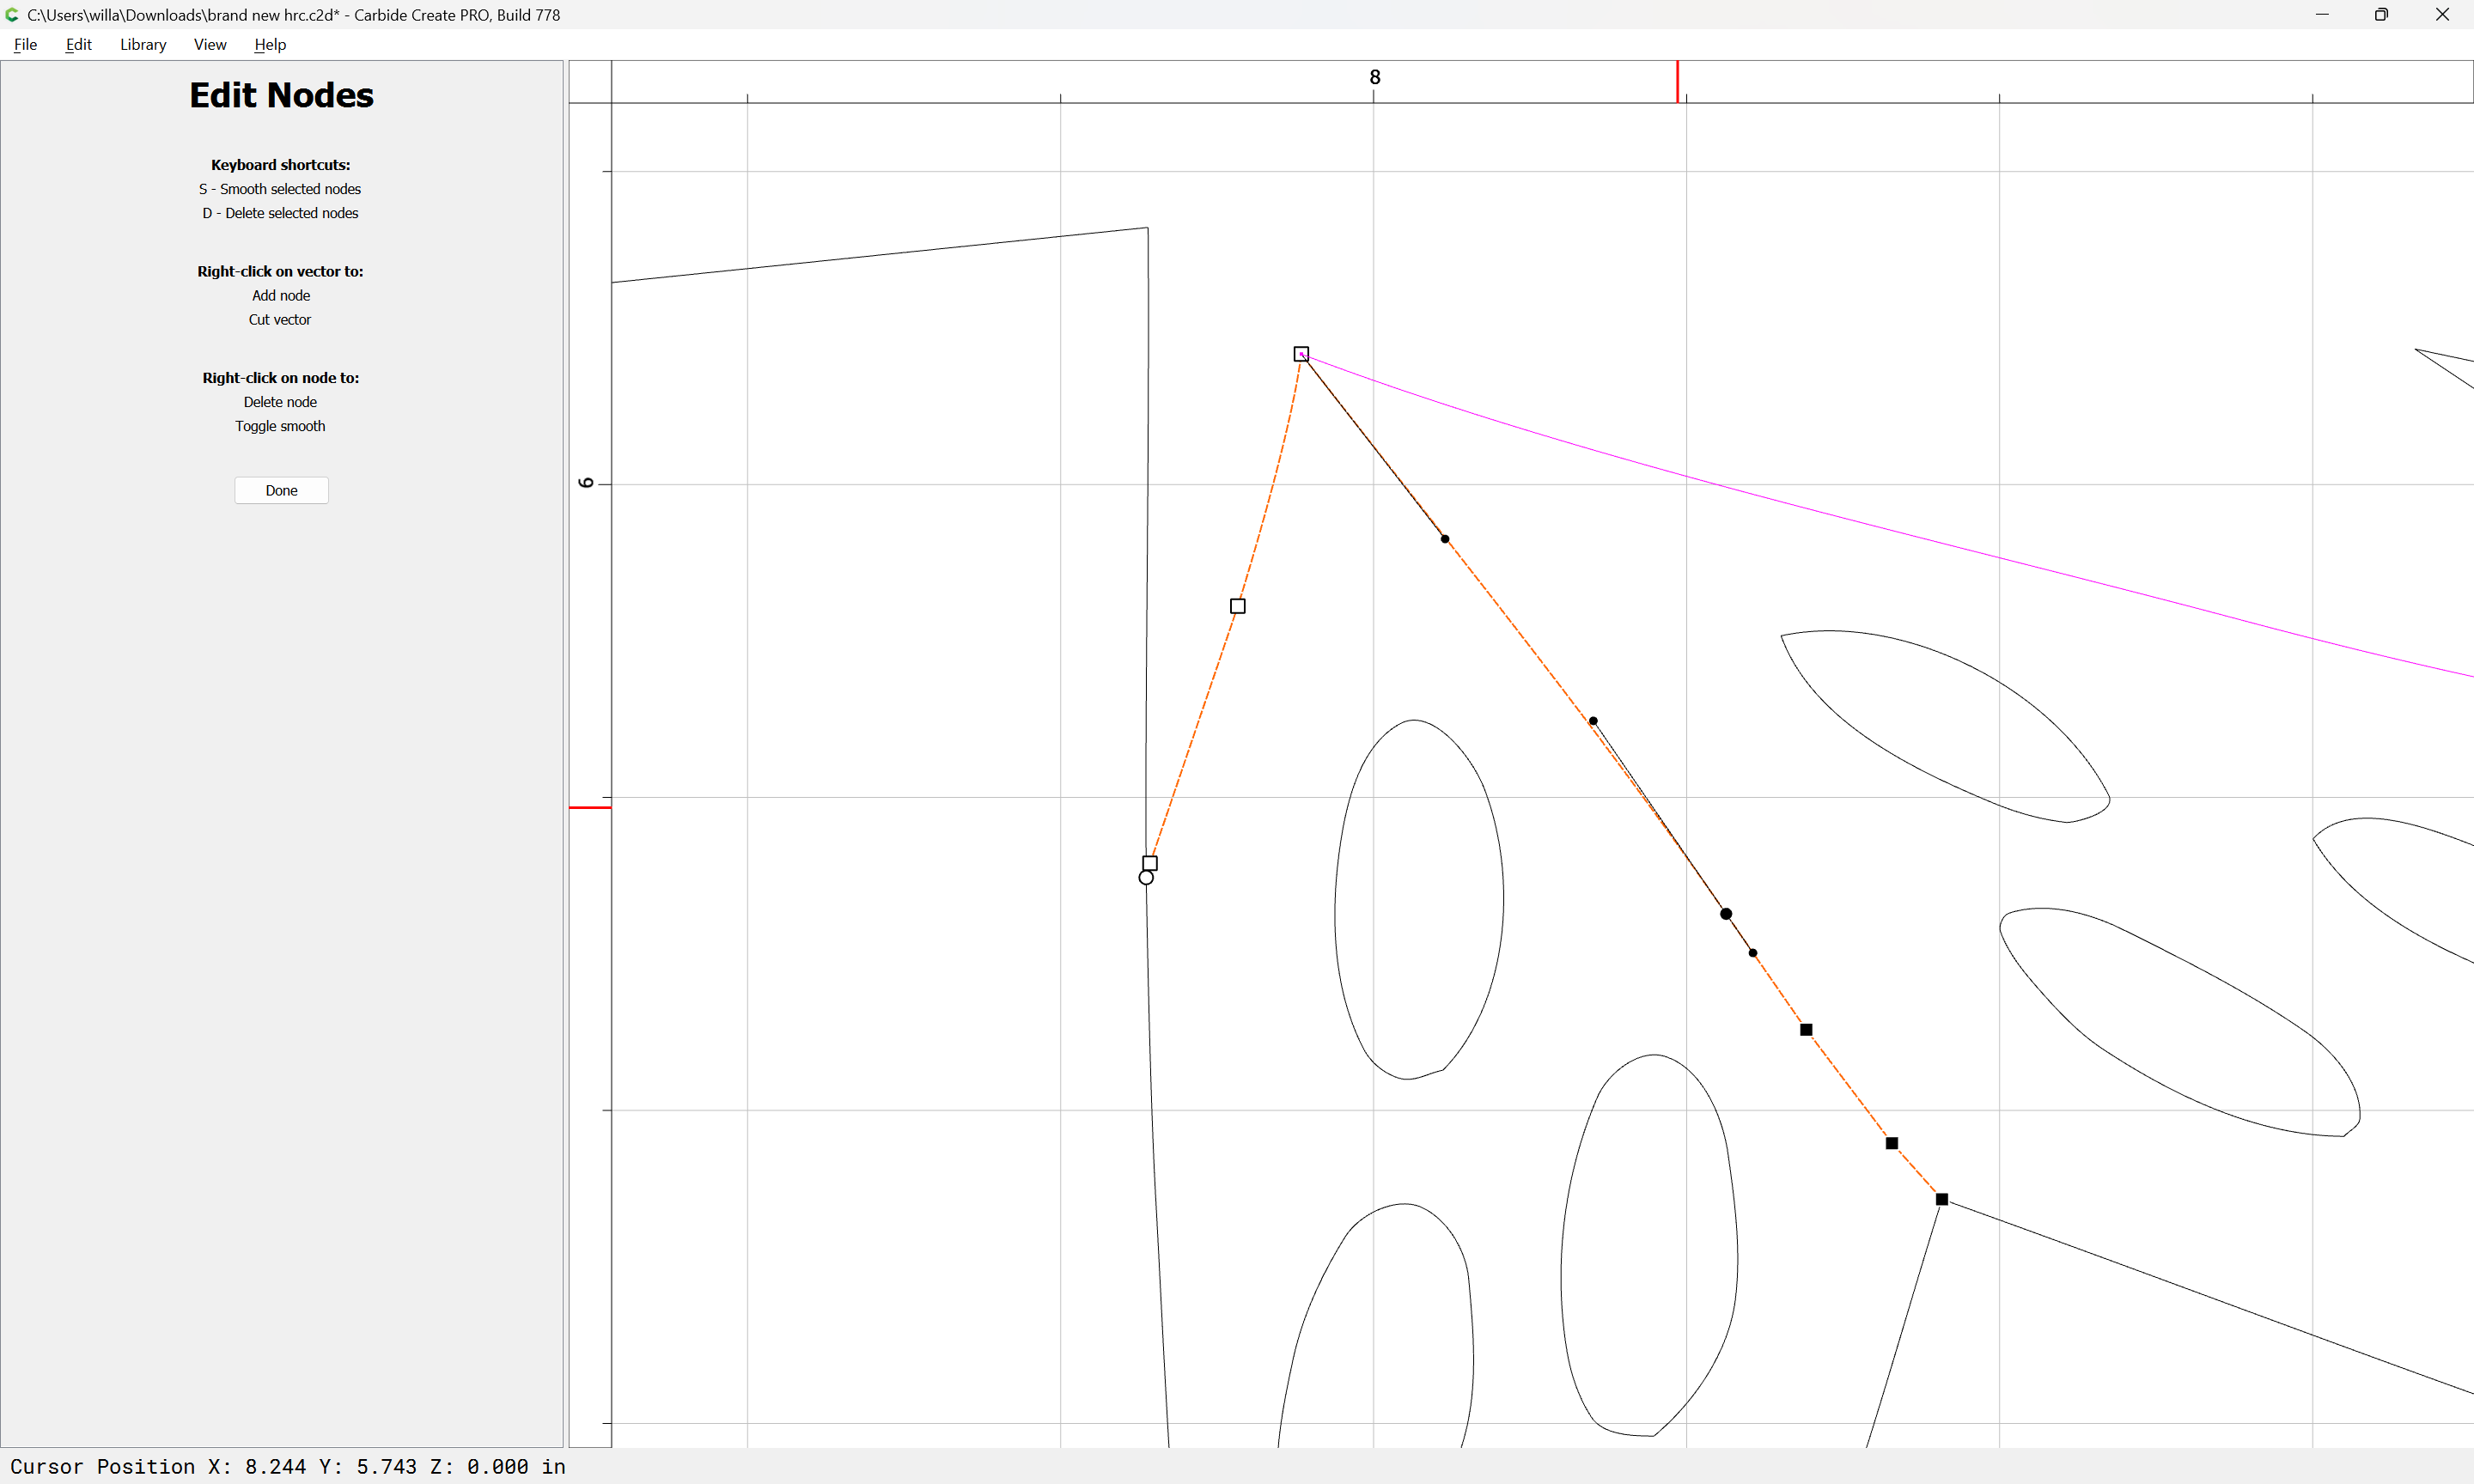Click the Done button

click(x=281, y=490)
